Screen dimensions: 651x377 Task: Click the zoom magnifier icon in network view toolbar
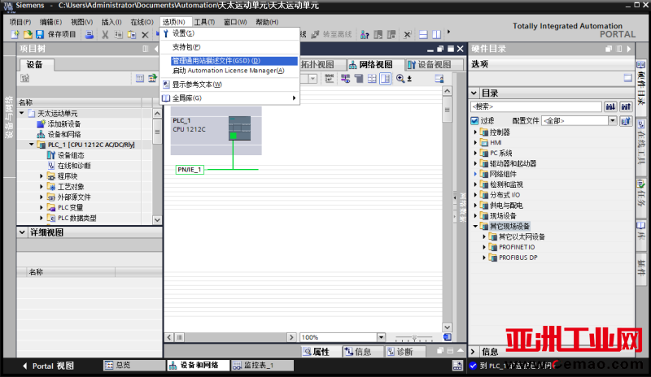tap(400, 78)
